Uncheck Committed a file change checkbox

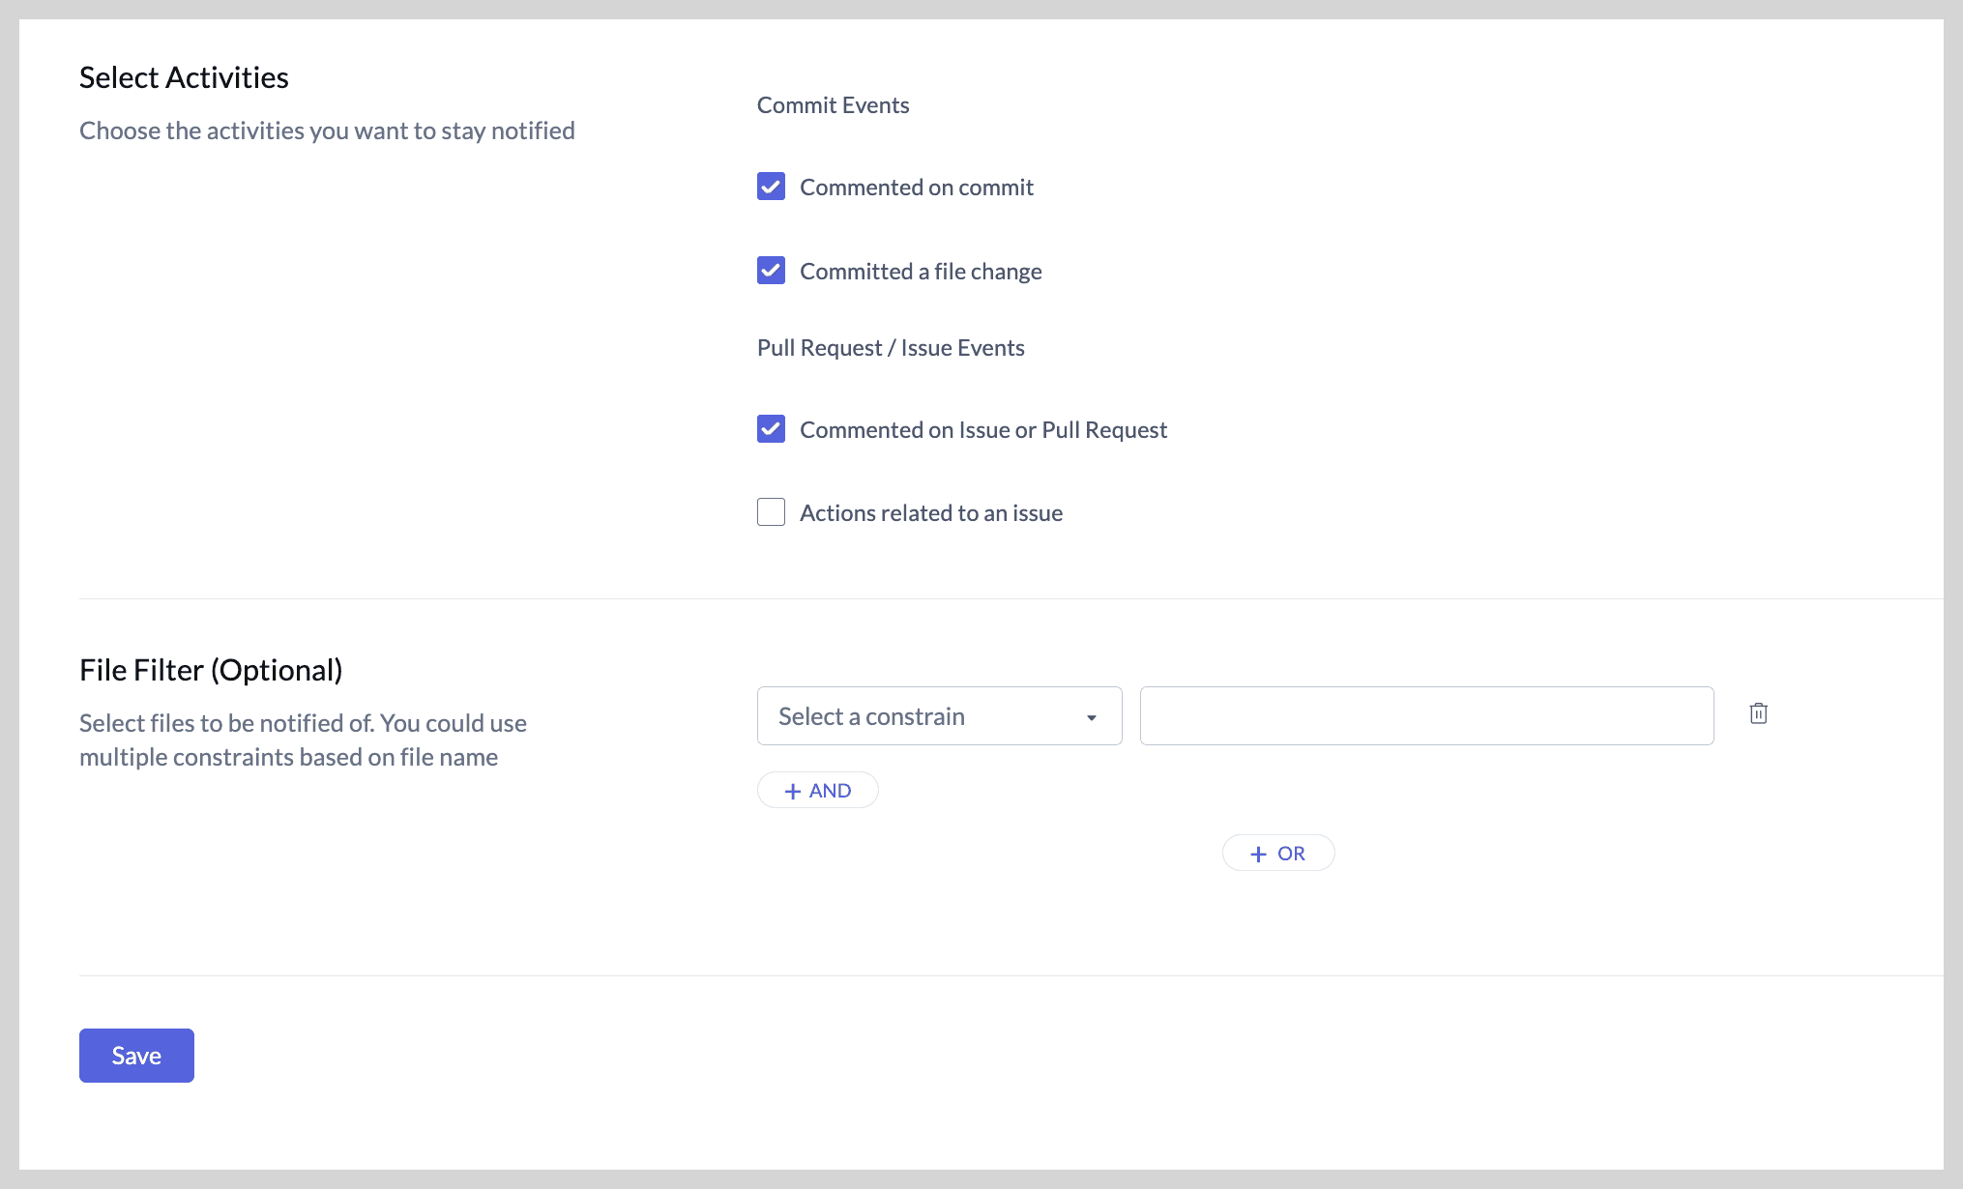click(x=771, y=271)
